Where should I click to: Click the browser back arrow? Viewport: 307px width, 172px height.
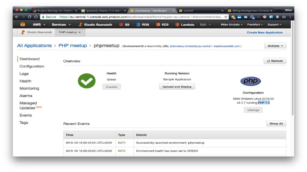click(17, 17)
